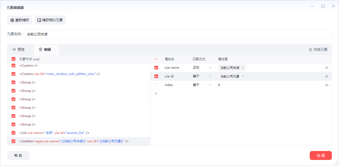This screenshot has width=339, height=166.
Task: Open match mode dropdown for uia-name
Action: point(202,68)
